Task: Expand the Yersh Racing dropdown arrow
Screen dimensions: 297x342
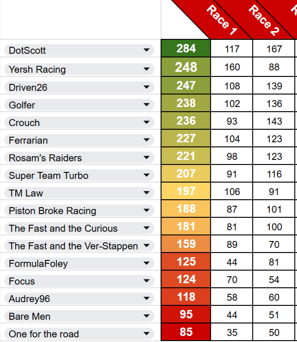Action: (147, 70)
